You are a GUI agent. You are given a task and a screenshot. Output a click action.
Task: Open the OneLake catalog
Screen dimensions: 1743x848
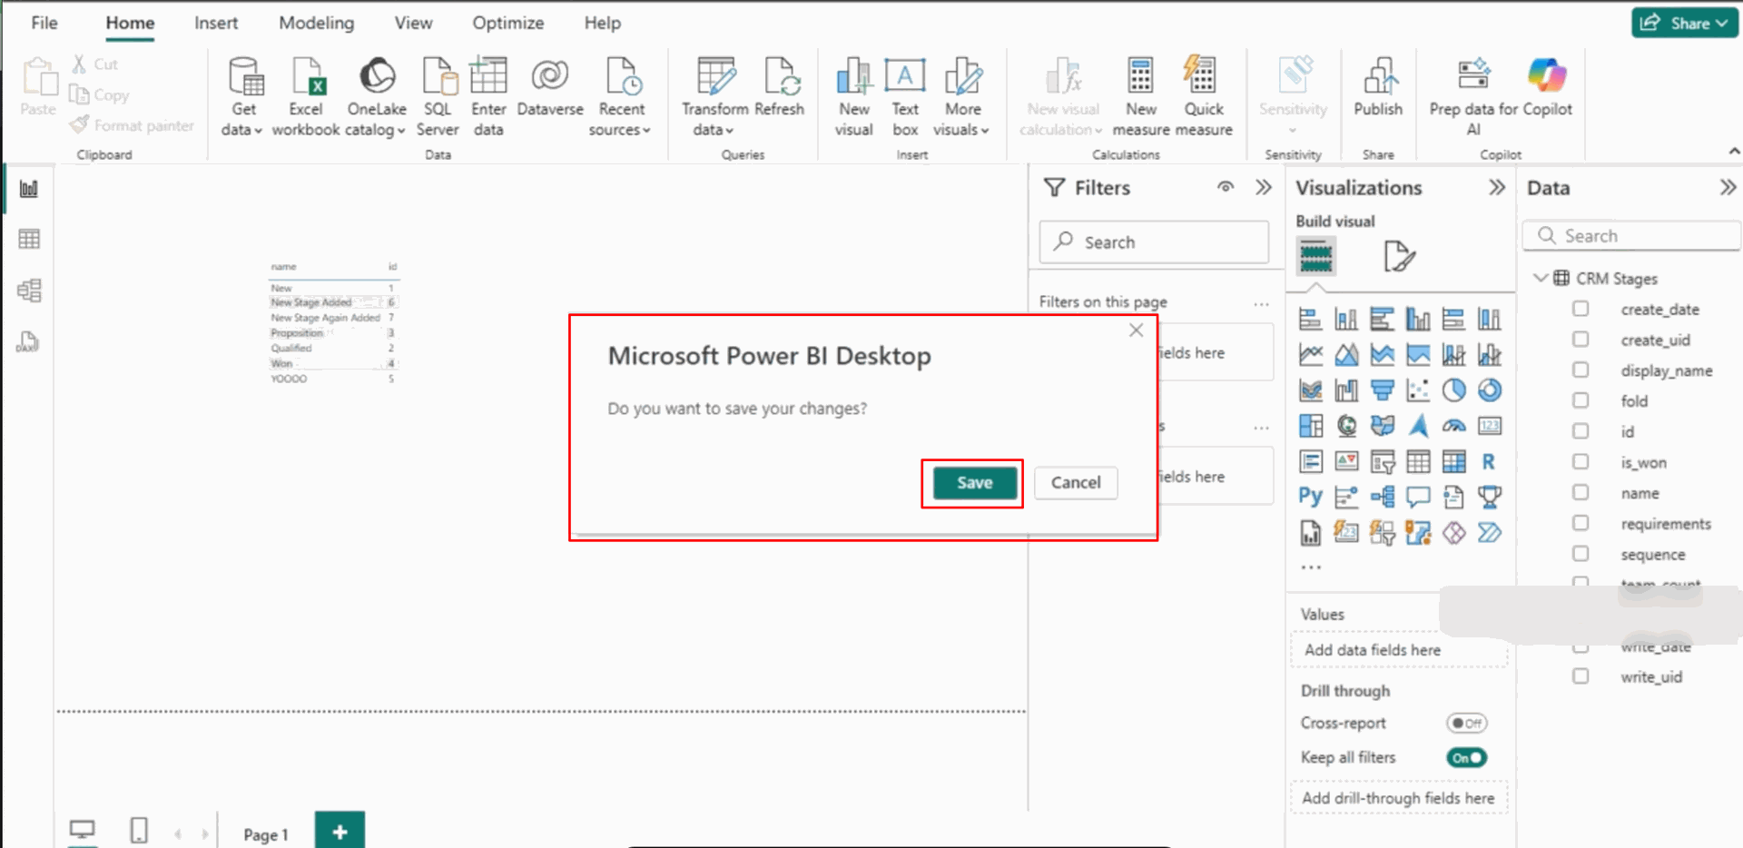point(377,97)
